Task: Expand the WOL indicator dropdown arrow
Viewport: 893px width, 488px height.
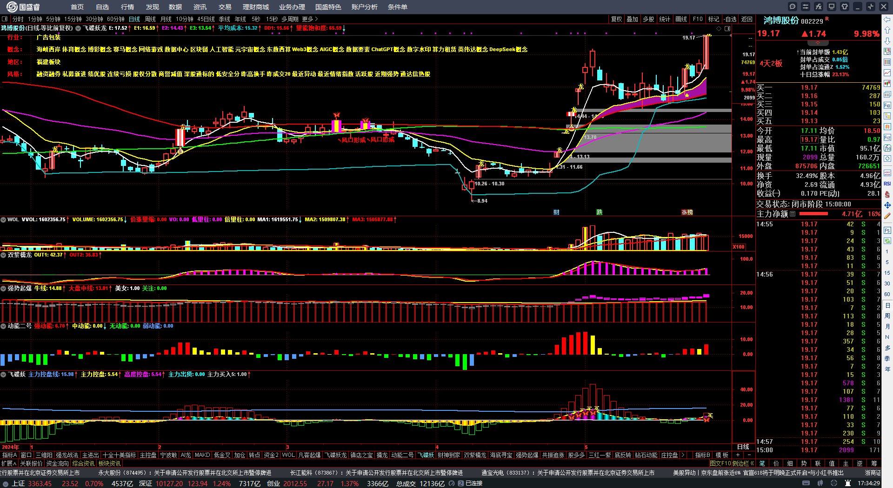Action: [3, 219]
